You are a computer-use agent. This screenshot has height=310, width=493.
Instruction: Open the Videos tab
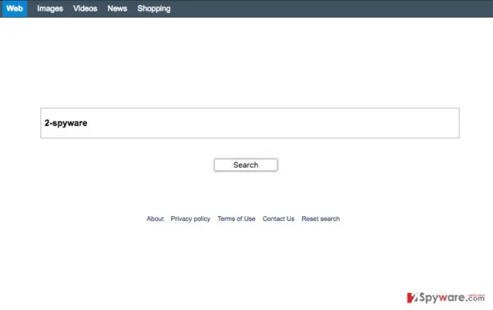[x=86, y=8]
